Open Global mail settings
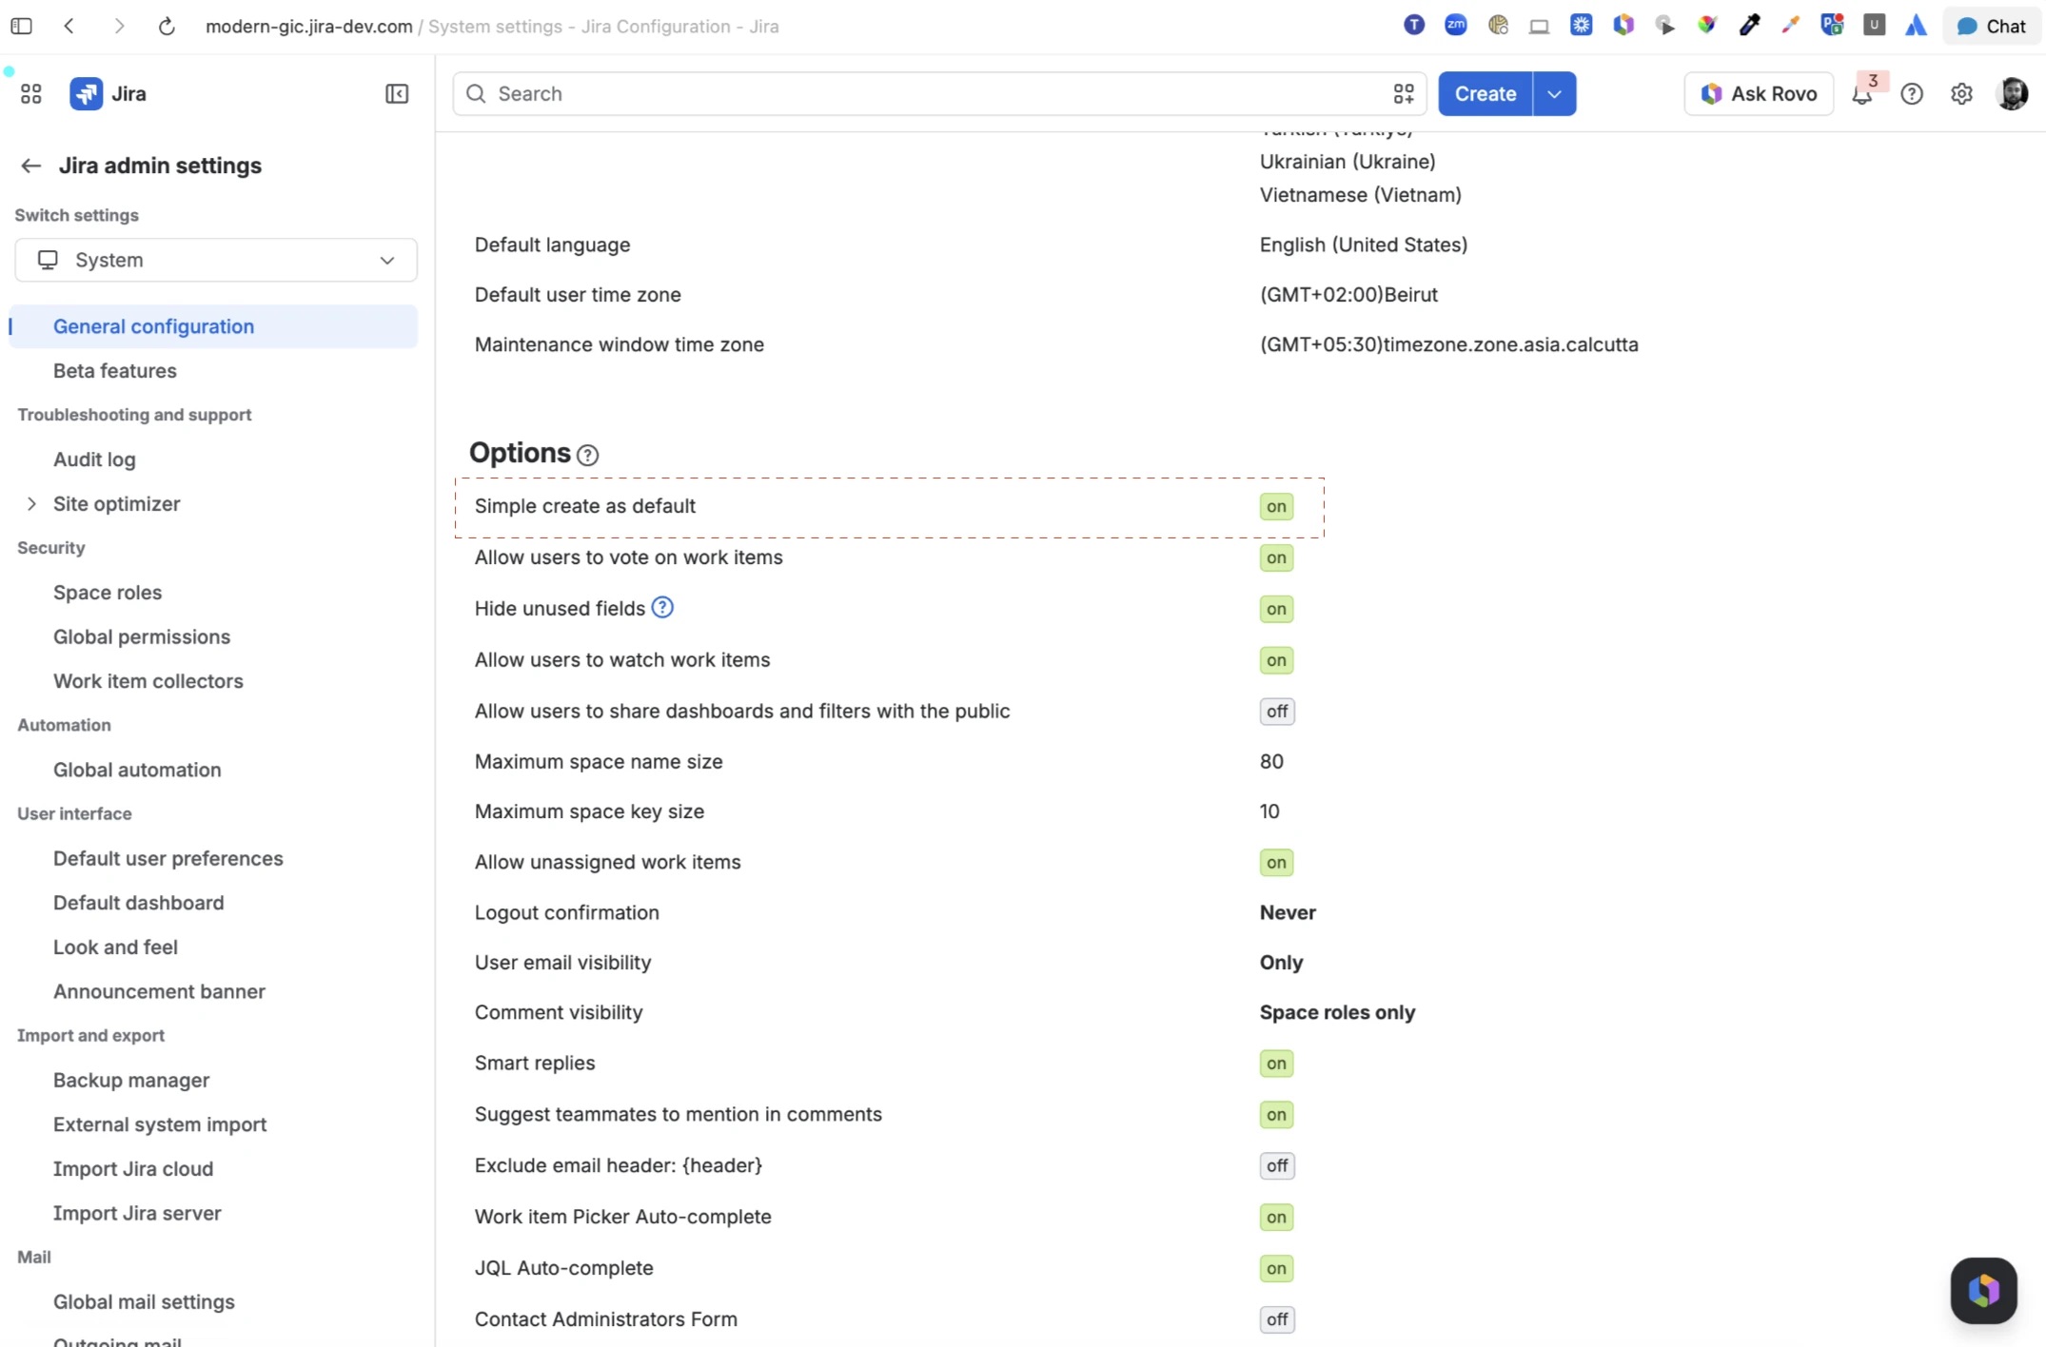This screenshot has height=1347, width=2046. 144,1302
